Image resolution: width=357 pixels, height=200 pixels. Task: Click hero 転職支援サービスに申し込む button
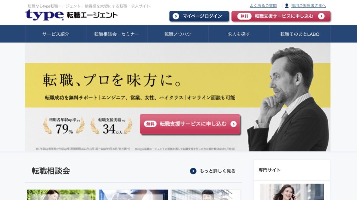pyautogui.click(x=190, y=124)
